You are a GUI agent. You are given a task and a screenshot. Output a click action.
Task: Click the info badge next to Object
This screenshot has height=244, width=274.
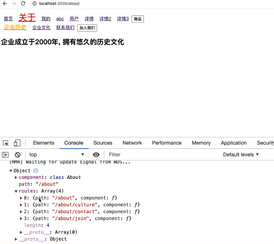point(35,170)
